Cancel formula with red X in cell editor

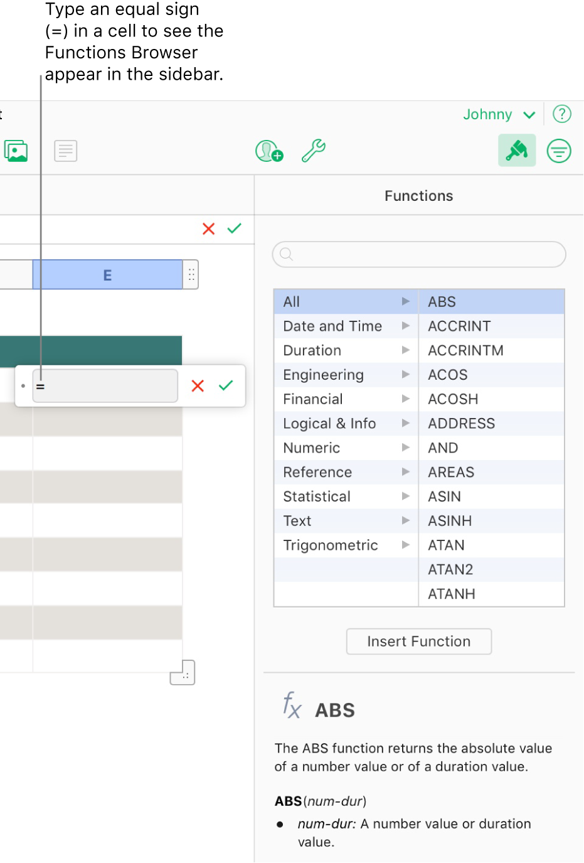(x=198, y=385)
